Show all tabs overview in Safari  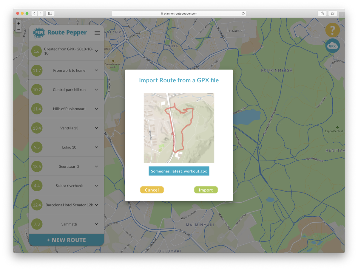tap(332, 13)
